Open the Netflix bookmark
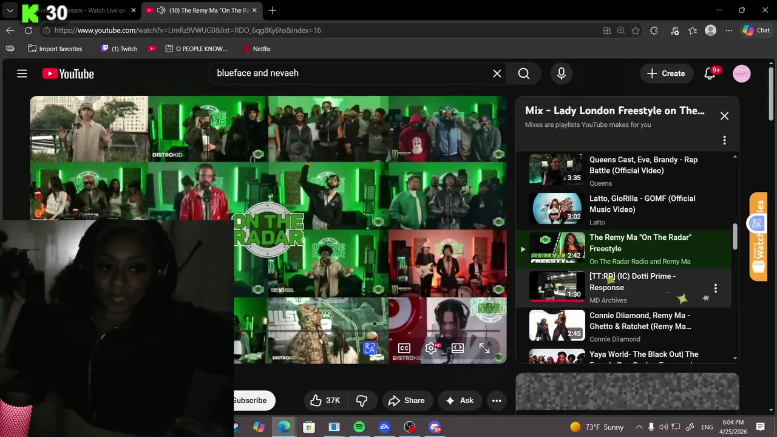Viewport: 777px width, 437px height. (x=256, y=49)
